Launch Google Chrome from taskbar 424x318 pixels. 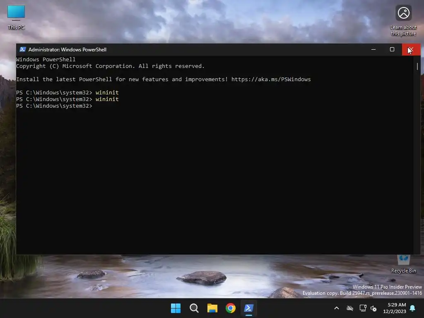(x=230, y=308)
